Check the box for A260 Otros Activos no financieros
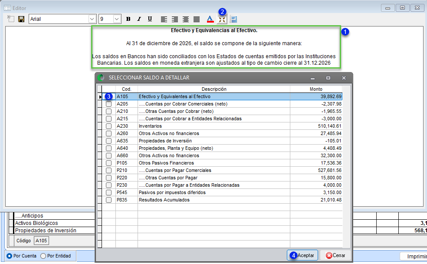The width and height of the screenshot is (427, 264). 108,133
